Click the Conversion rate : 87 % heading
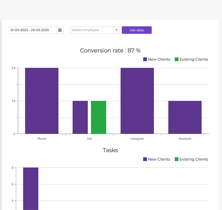The width and height of the screenshot is (222, 210). [110, 51]
